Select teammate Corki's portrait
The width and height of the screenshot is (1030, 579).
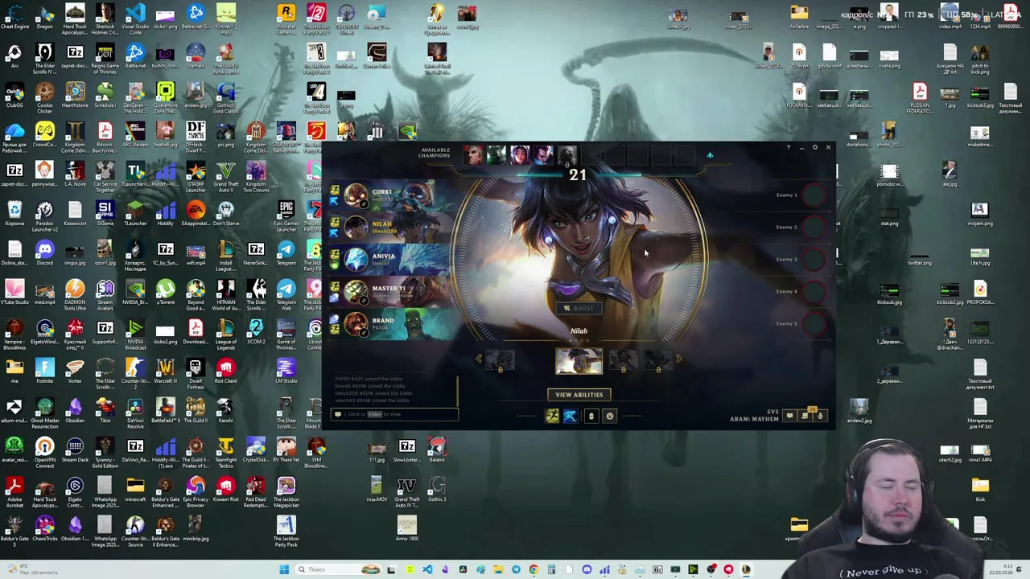coord(355,195)
